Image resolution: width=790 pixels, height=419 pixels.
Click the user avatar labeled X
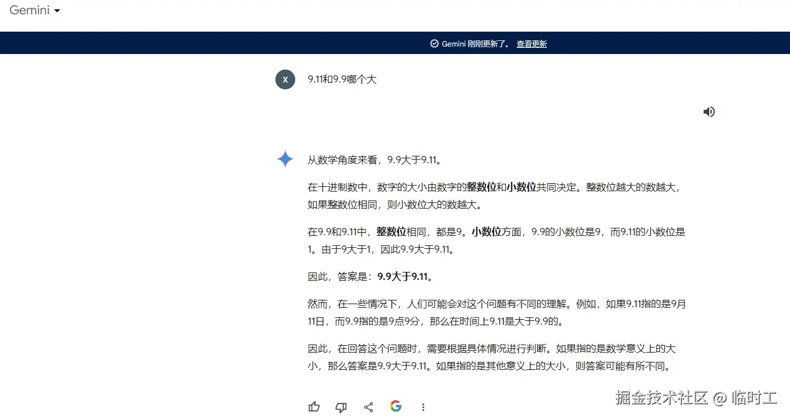(x=285, y=79)
